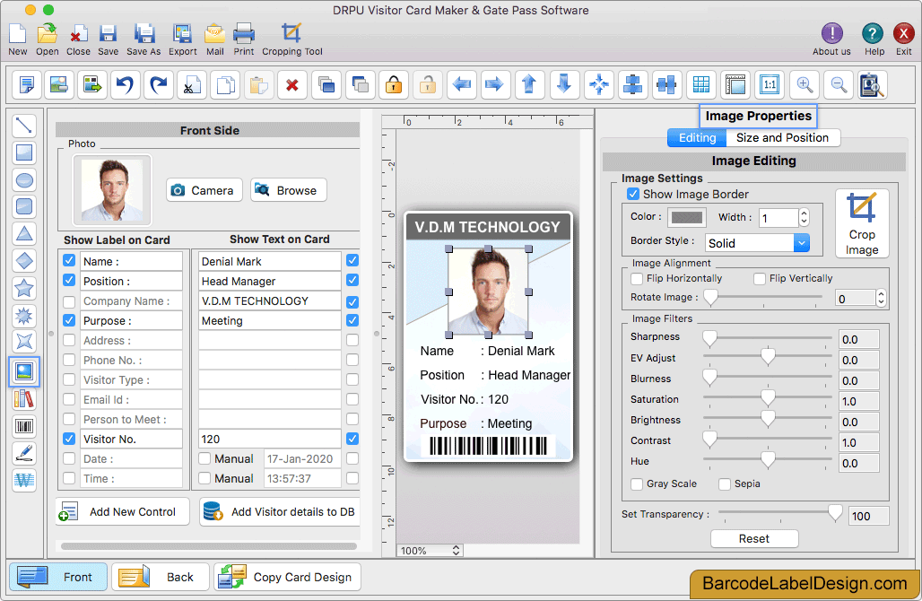Select the Signature pen tool
This screenshot has height=601, width=922.
tap(24, 453)
